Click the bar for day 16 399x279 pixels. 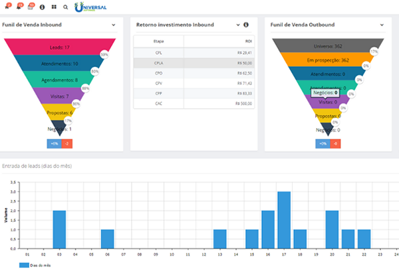point(268,229)
